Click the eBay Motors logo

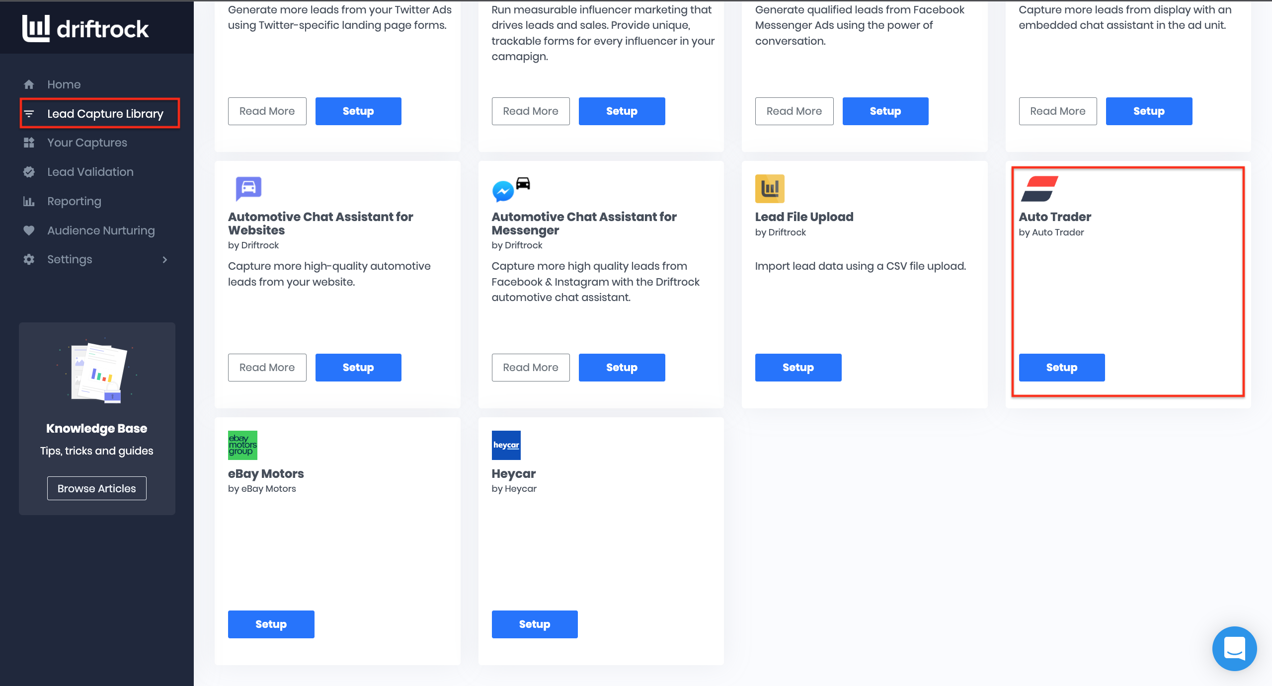242,445
